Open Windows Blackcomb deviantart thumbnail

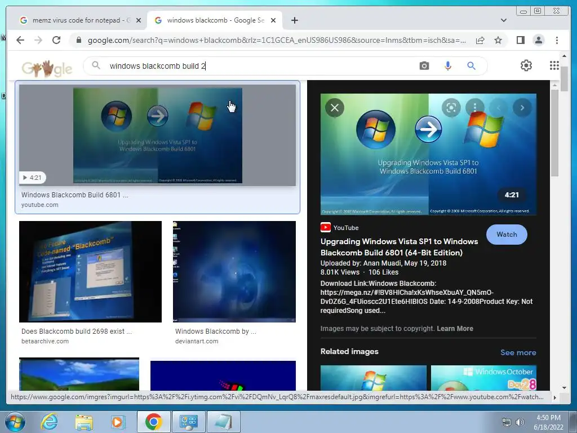tap(234, 272)
